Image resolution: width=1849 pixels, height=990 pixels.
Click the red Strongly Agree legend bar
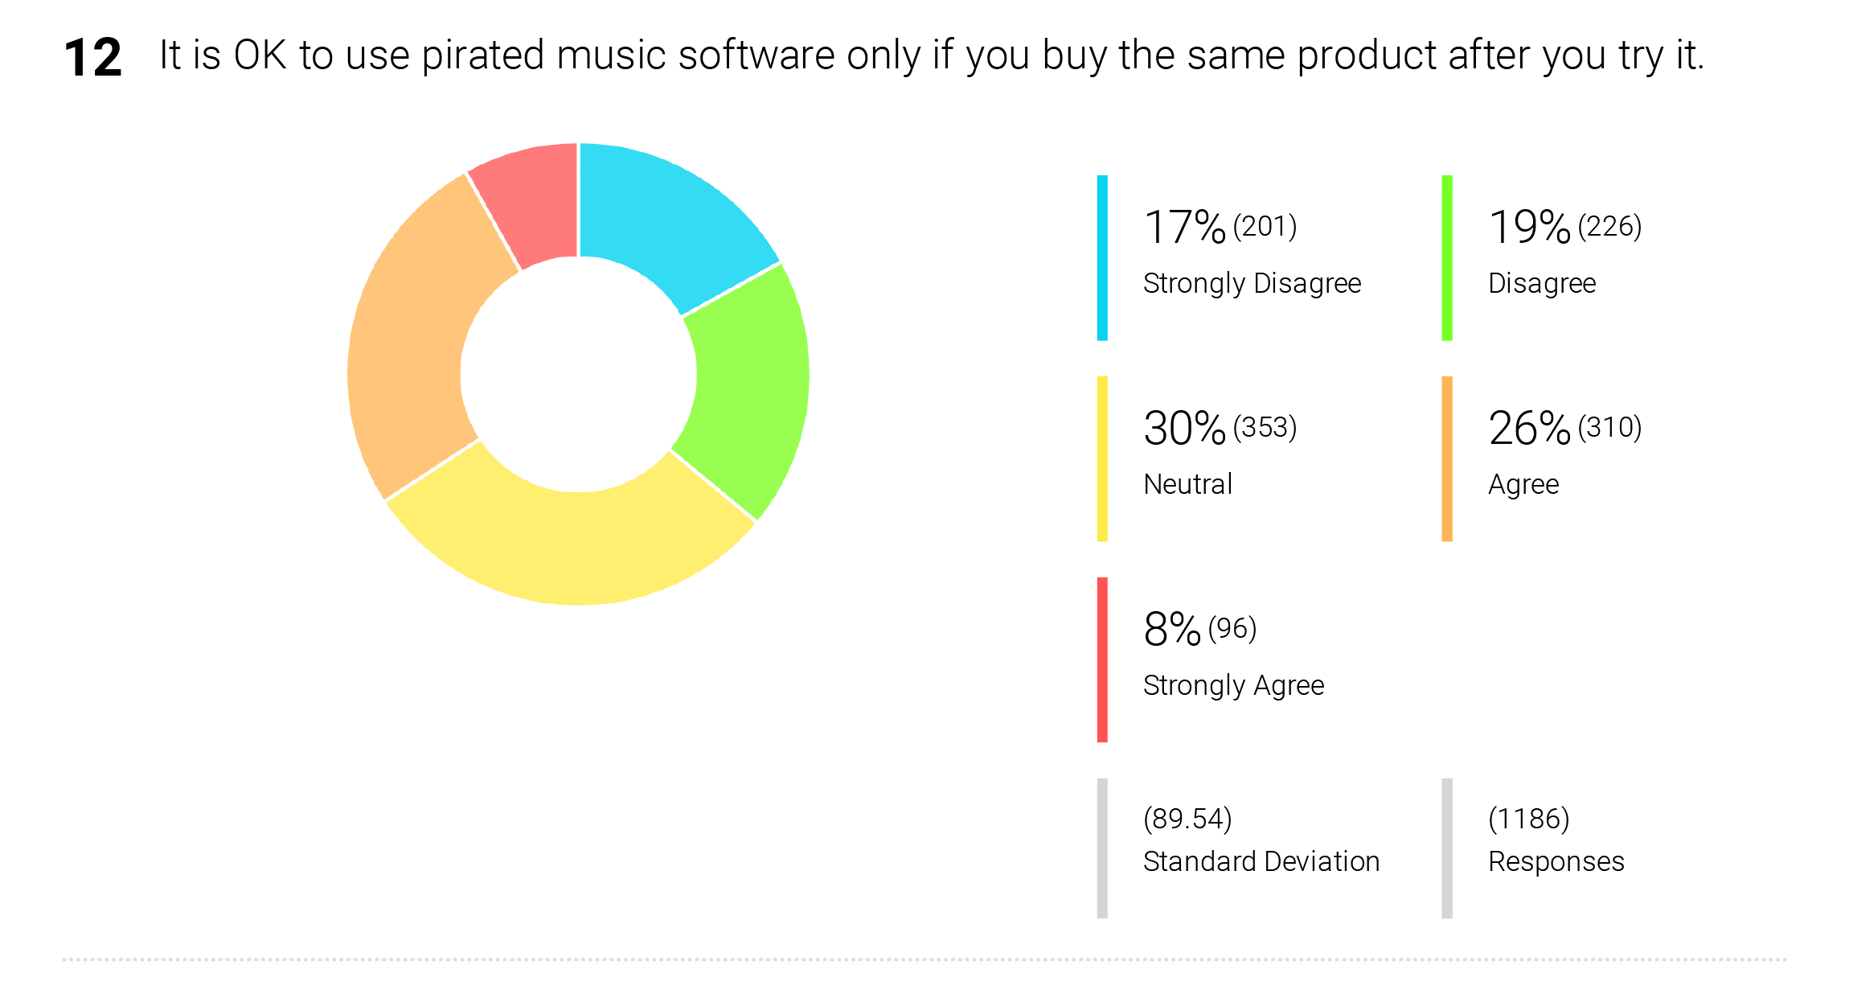[1102, 659]
